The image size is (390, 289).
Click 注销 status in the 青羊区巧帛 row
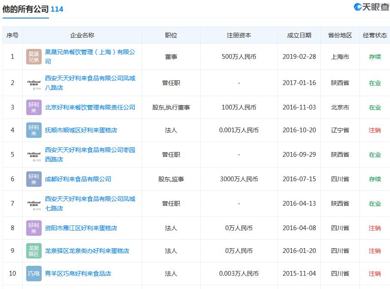pyautogui.click(x=375, y=274)
